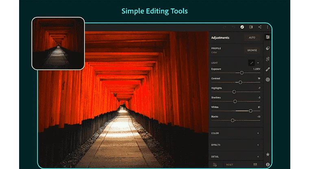The height and width of the screenshot is (169, 309).
Task: Click the Whites slider handle
Action: click(250, 111)
